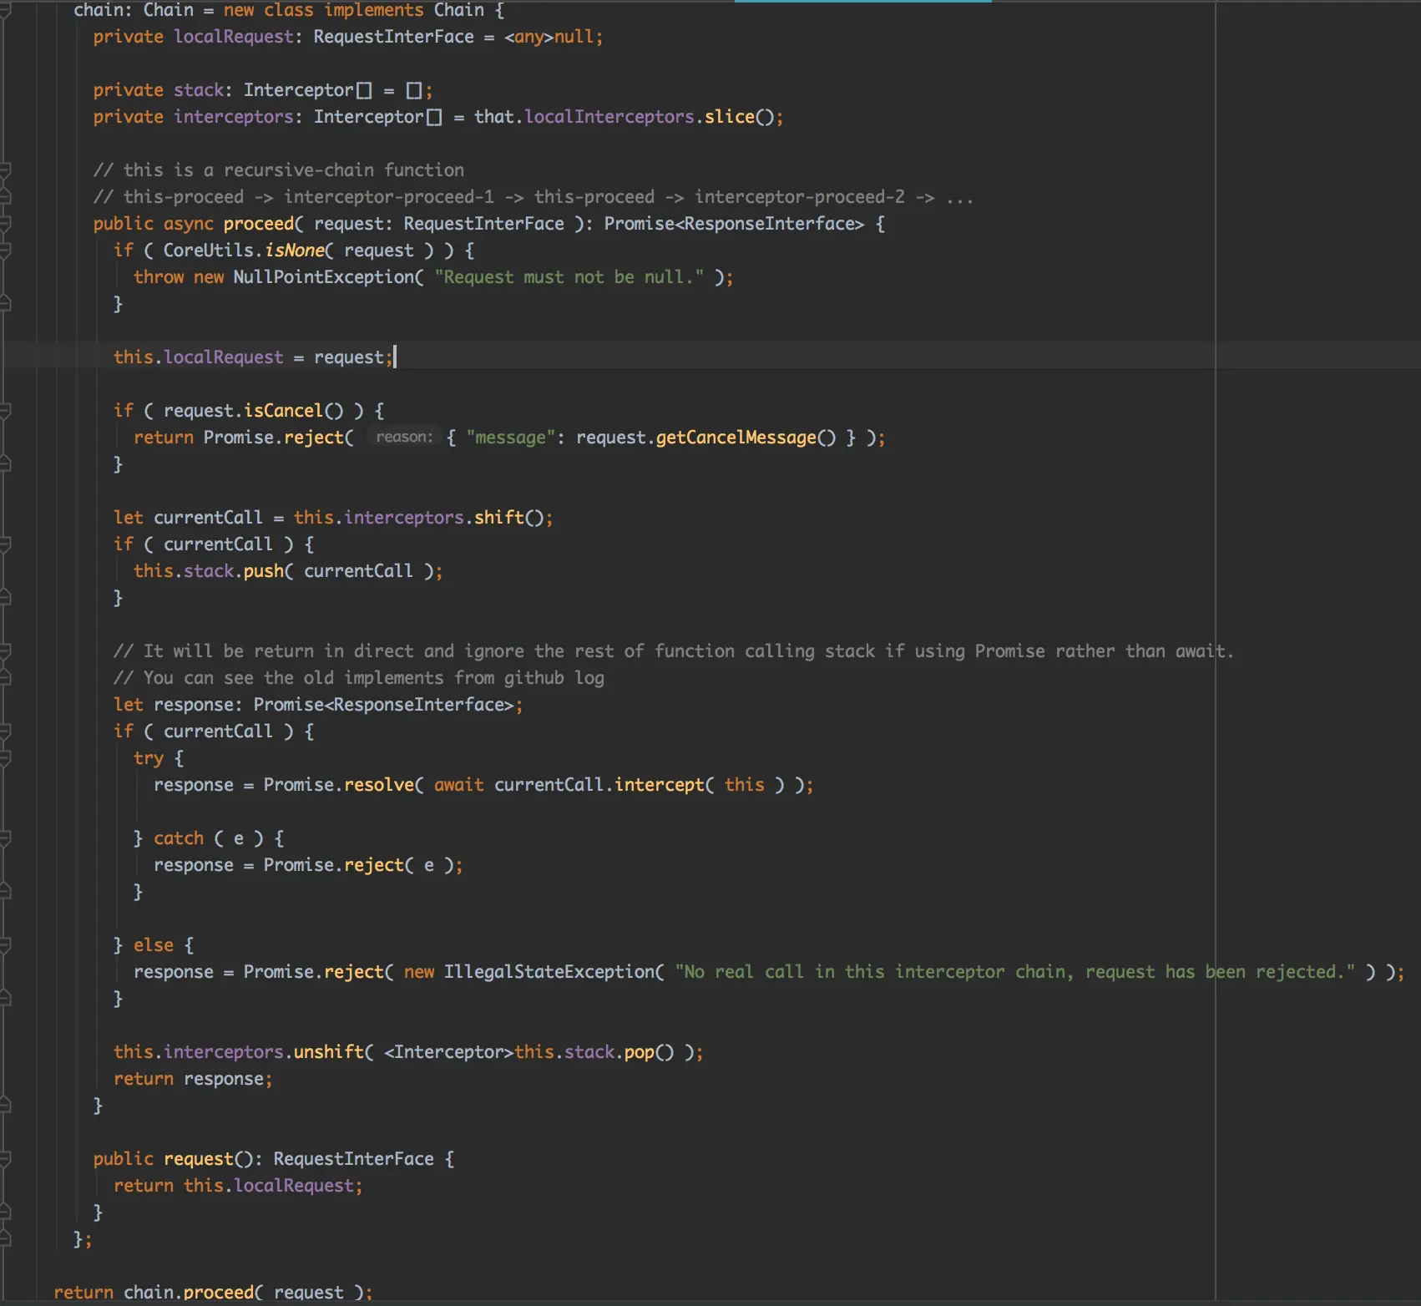Click the 'this.localRequest = request;' line
The image size is (1421, 1306).
[x=254, y=357]
